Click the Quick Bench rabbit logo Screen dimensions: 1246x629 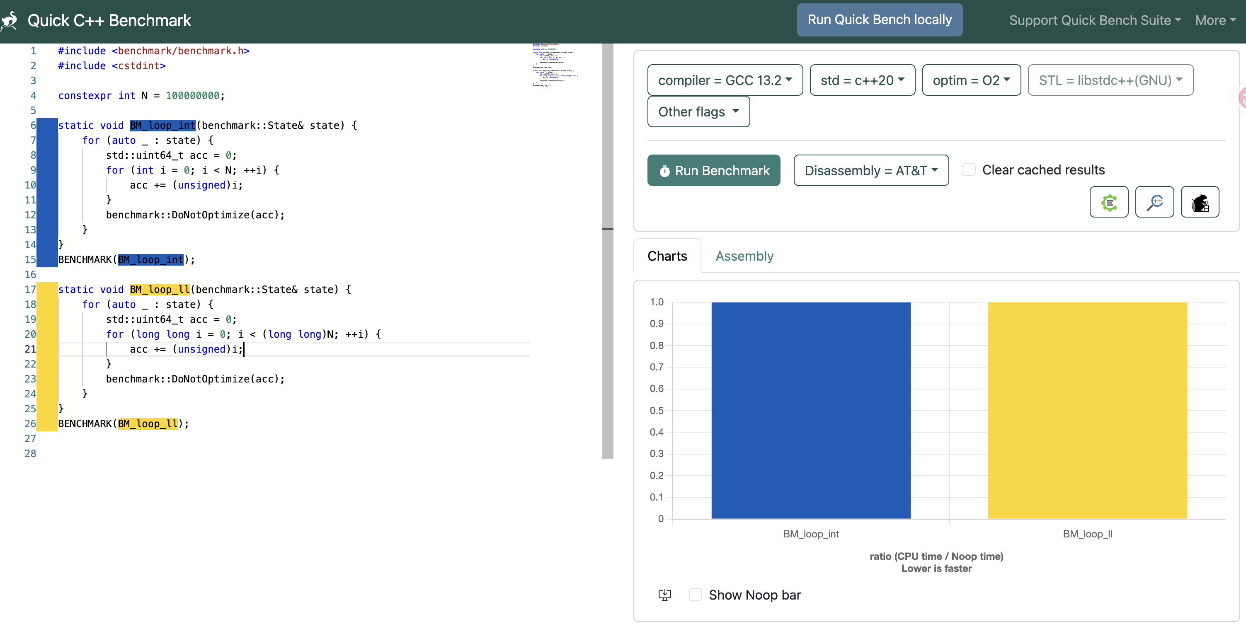9,21
